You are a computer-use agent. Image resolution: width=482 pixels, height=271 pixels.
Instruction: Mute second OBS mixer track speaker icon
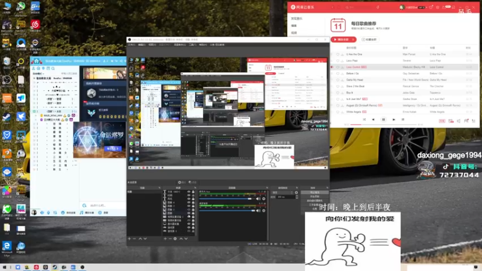tap(258, 210)
